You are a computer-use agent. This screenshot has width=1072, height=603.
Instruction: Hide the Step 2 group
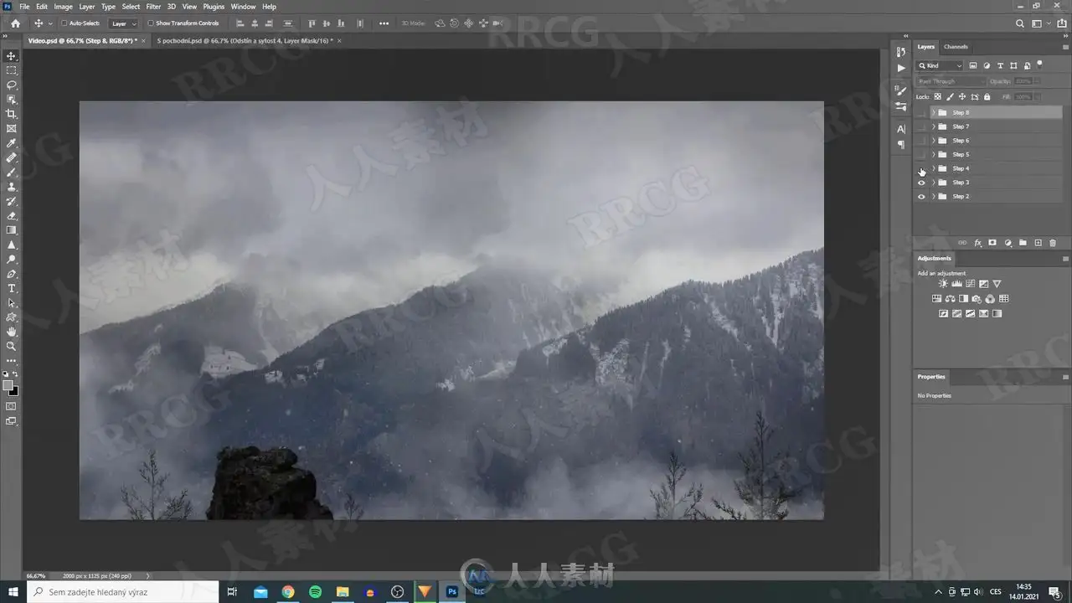coord(921,197)
